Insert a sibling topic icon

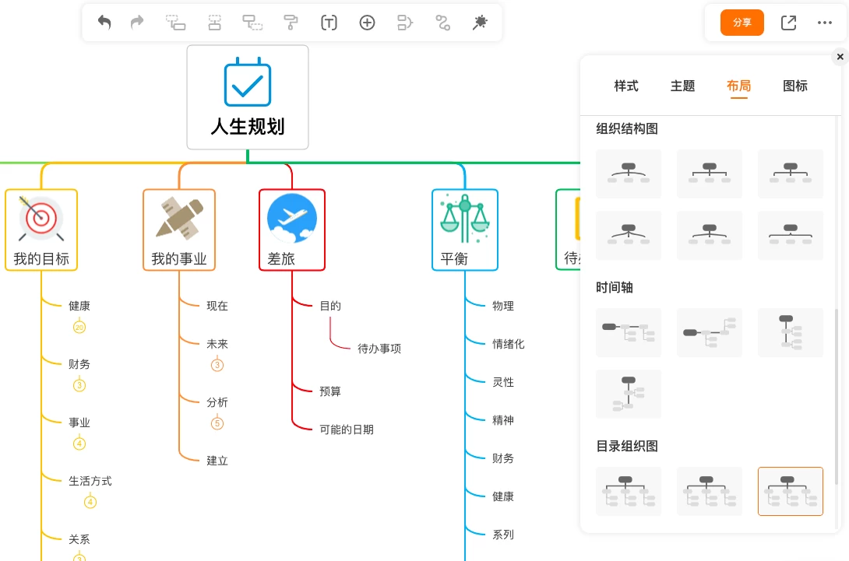[x=214, y=23]
